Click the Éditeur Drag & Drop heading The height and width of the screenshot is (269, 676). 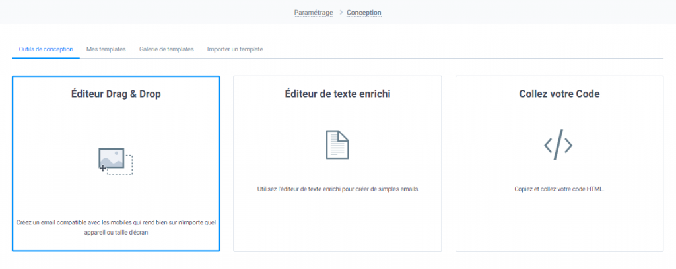116,94
